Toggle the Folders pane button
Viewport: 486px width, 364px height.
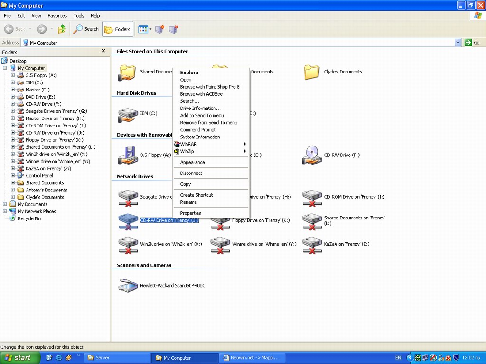[x=118, y=29]
